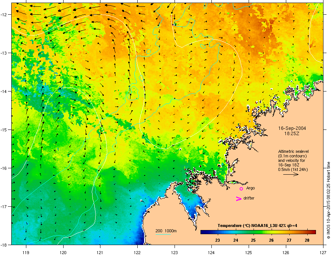Click the 'drifter' legend label

point(249,198)
